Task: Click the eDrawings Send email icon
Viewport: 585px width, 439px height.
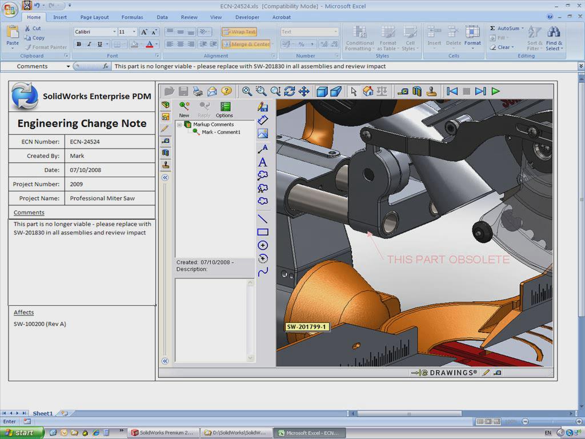Action: (x=212, y=91)
